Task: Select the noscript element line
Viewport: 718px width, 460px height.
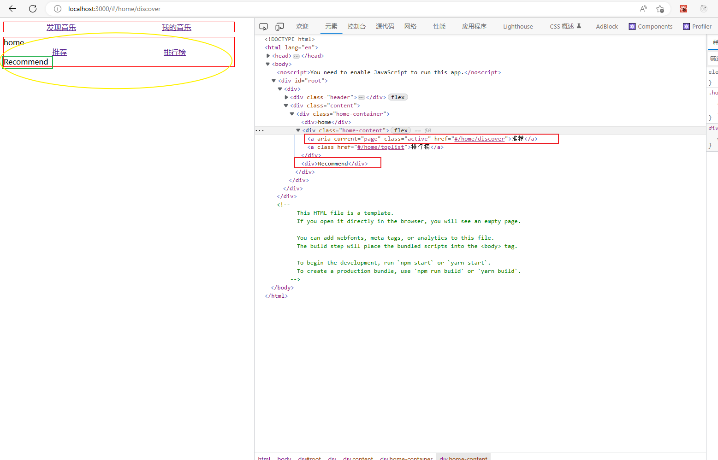Action: point(389,72)
